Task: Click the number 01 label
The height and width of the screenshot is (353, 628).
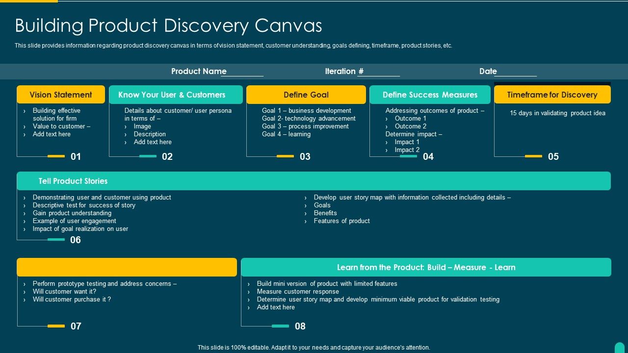Action: pos(76,156)
